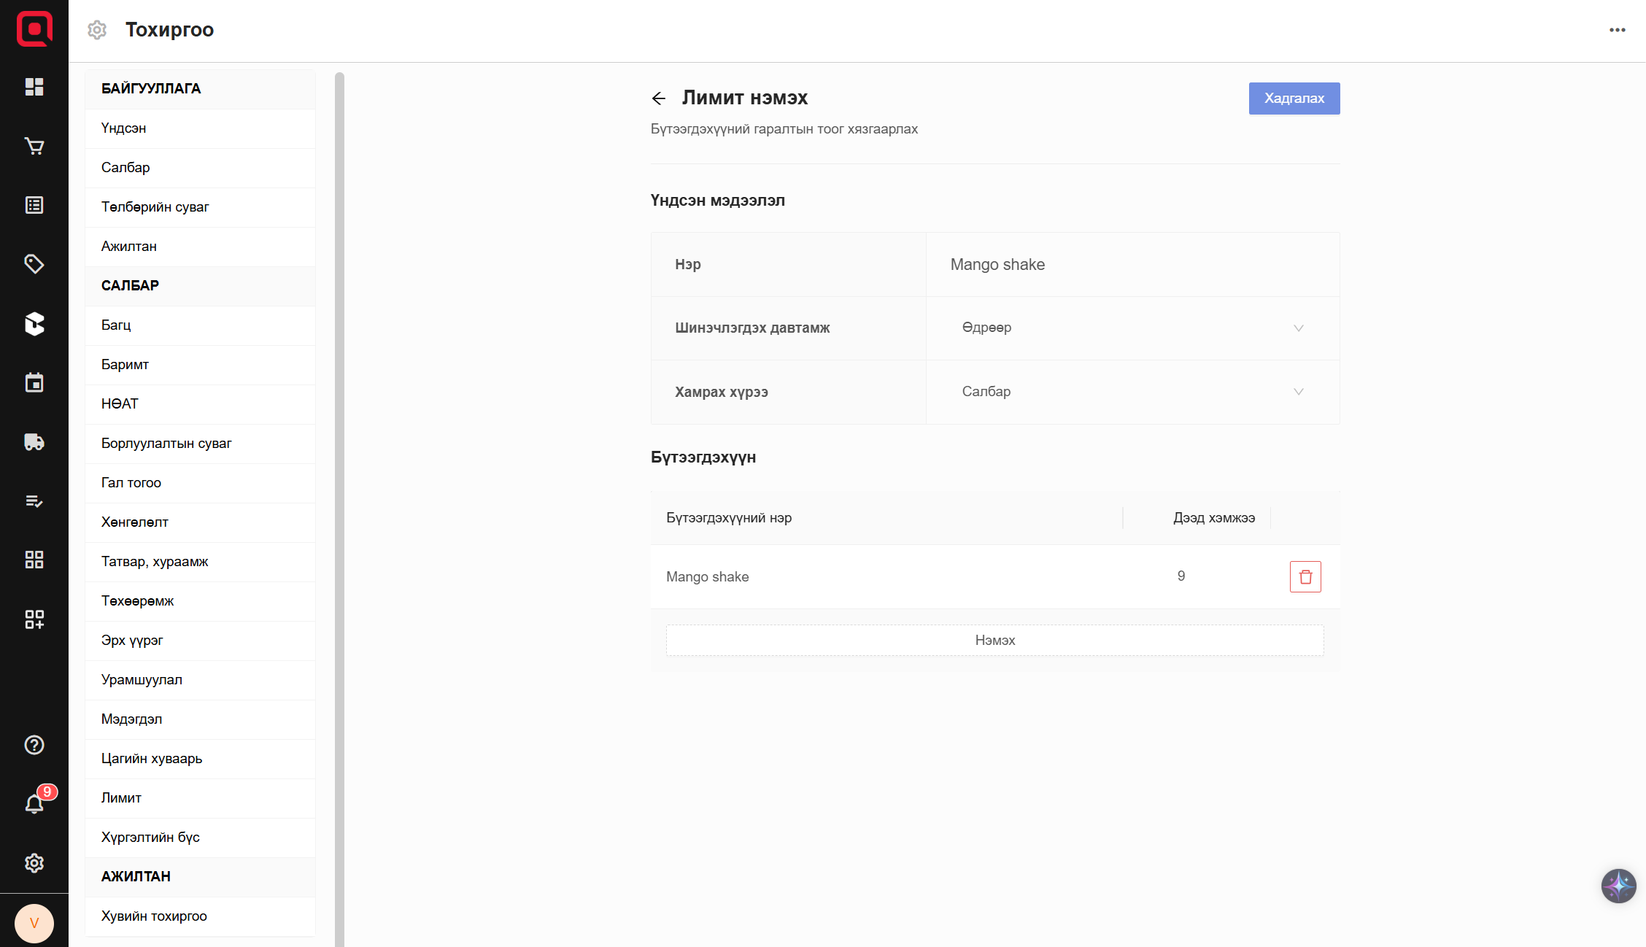
Task: Open the notifications bell icon
Action: [34, 803]
